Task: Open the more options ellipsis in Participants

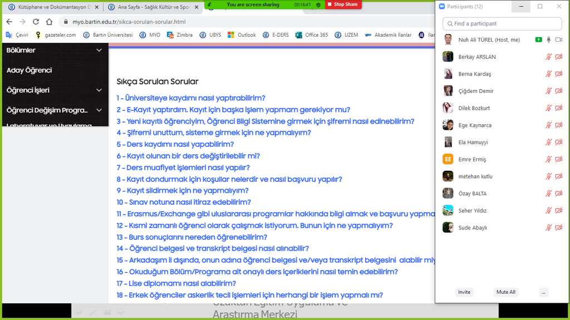Action: click(x=543, y=292)
